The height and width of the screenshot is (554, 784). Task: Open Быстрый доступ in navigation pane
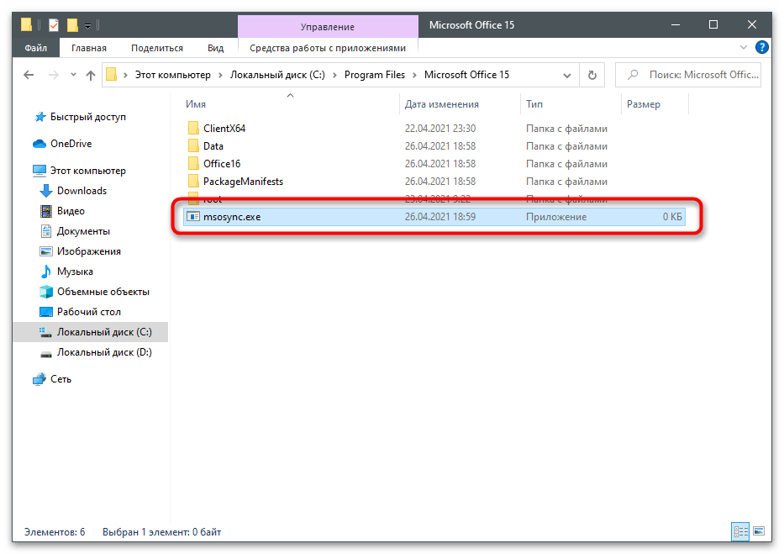(88, 117)
